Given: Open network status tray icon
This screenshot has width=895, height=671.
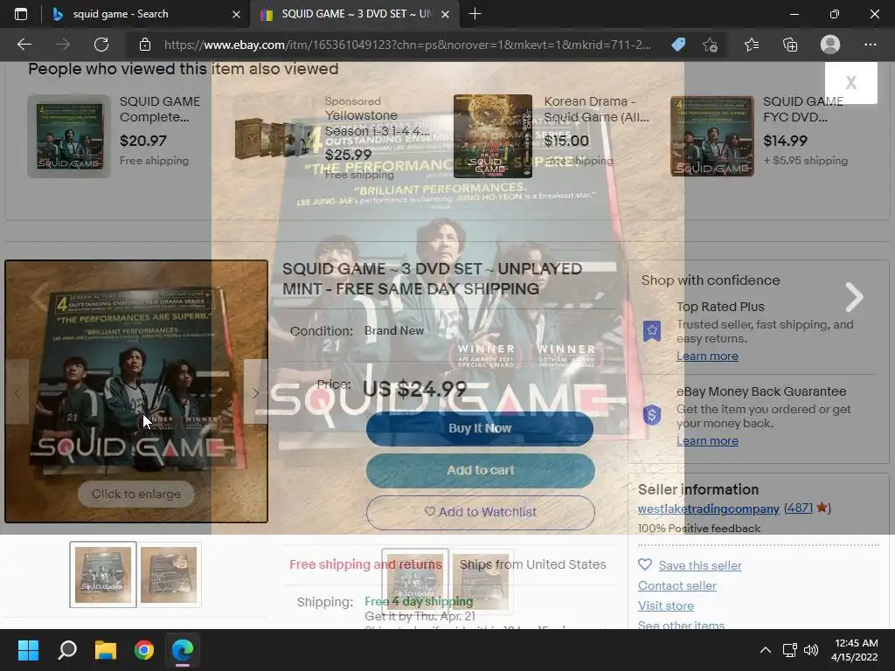Looking at the screenshot, I should 789,650.
